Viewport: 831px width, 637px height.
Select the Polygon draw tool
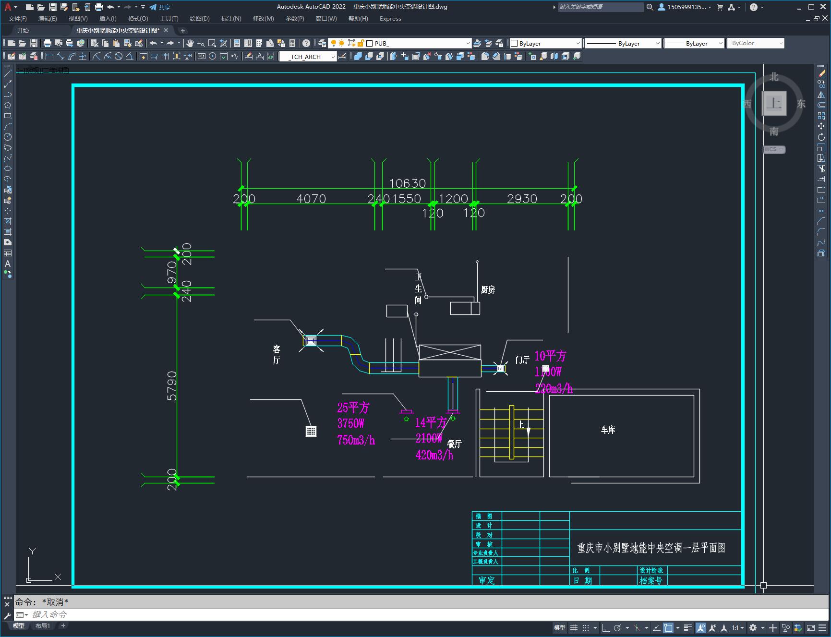click(8, 105)
